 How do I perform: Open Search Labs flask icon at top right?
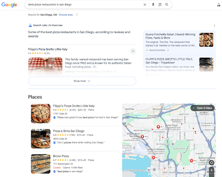coord(219,5)
